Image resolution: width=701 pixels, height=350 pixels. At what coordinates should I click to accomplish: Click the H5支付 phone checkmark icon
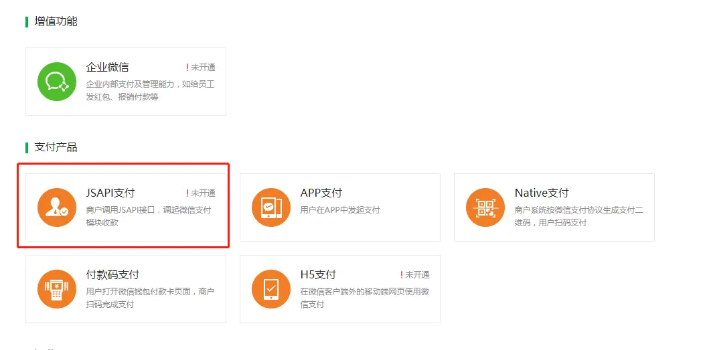271,288
